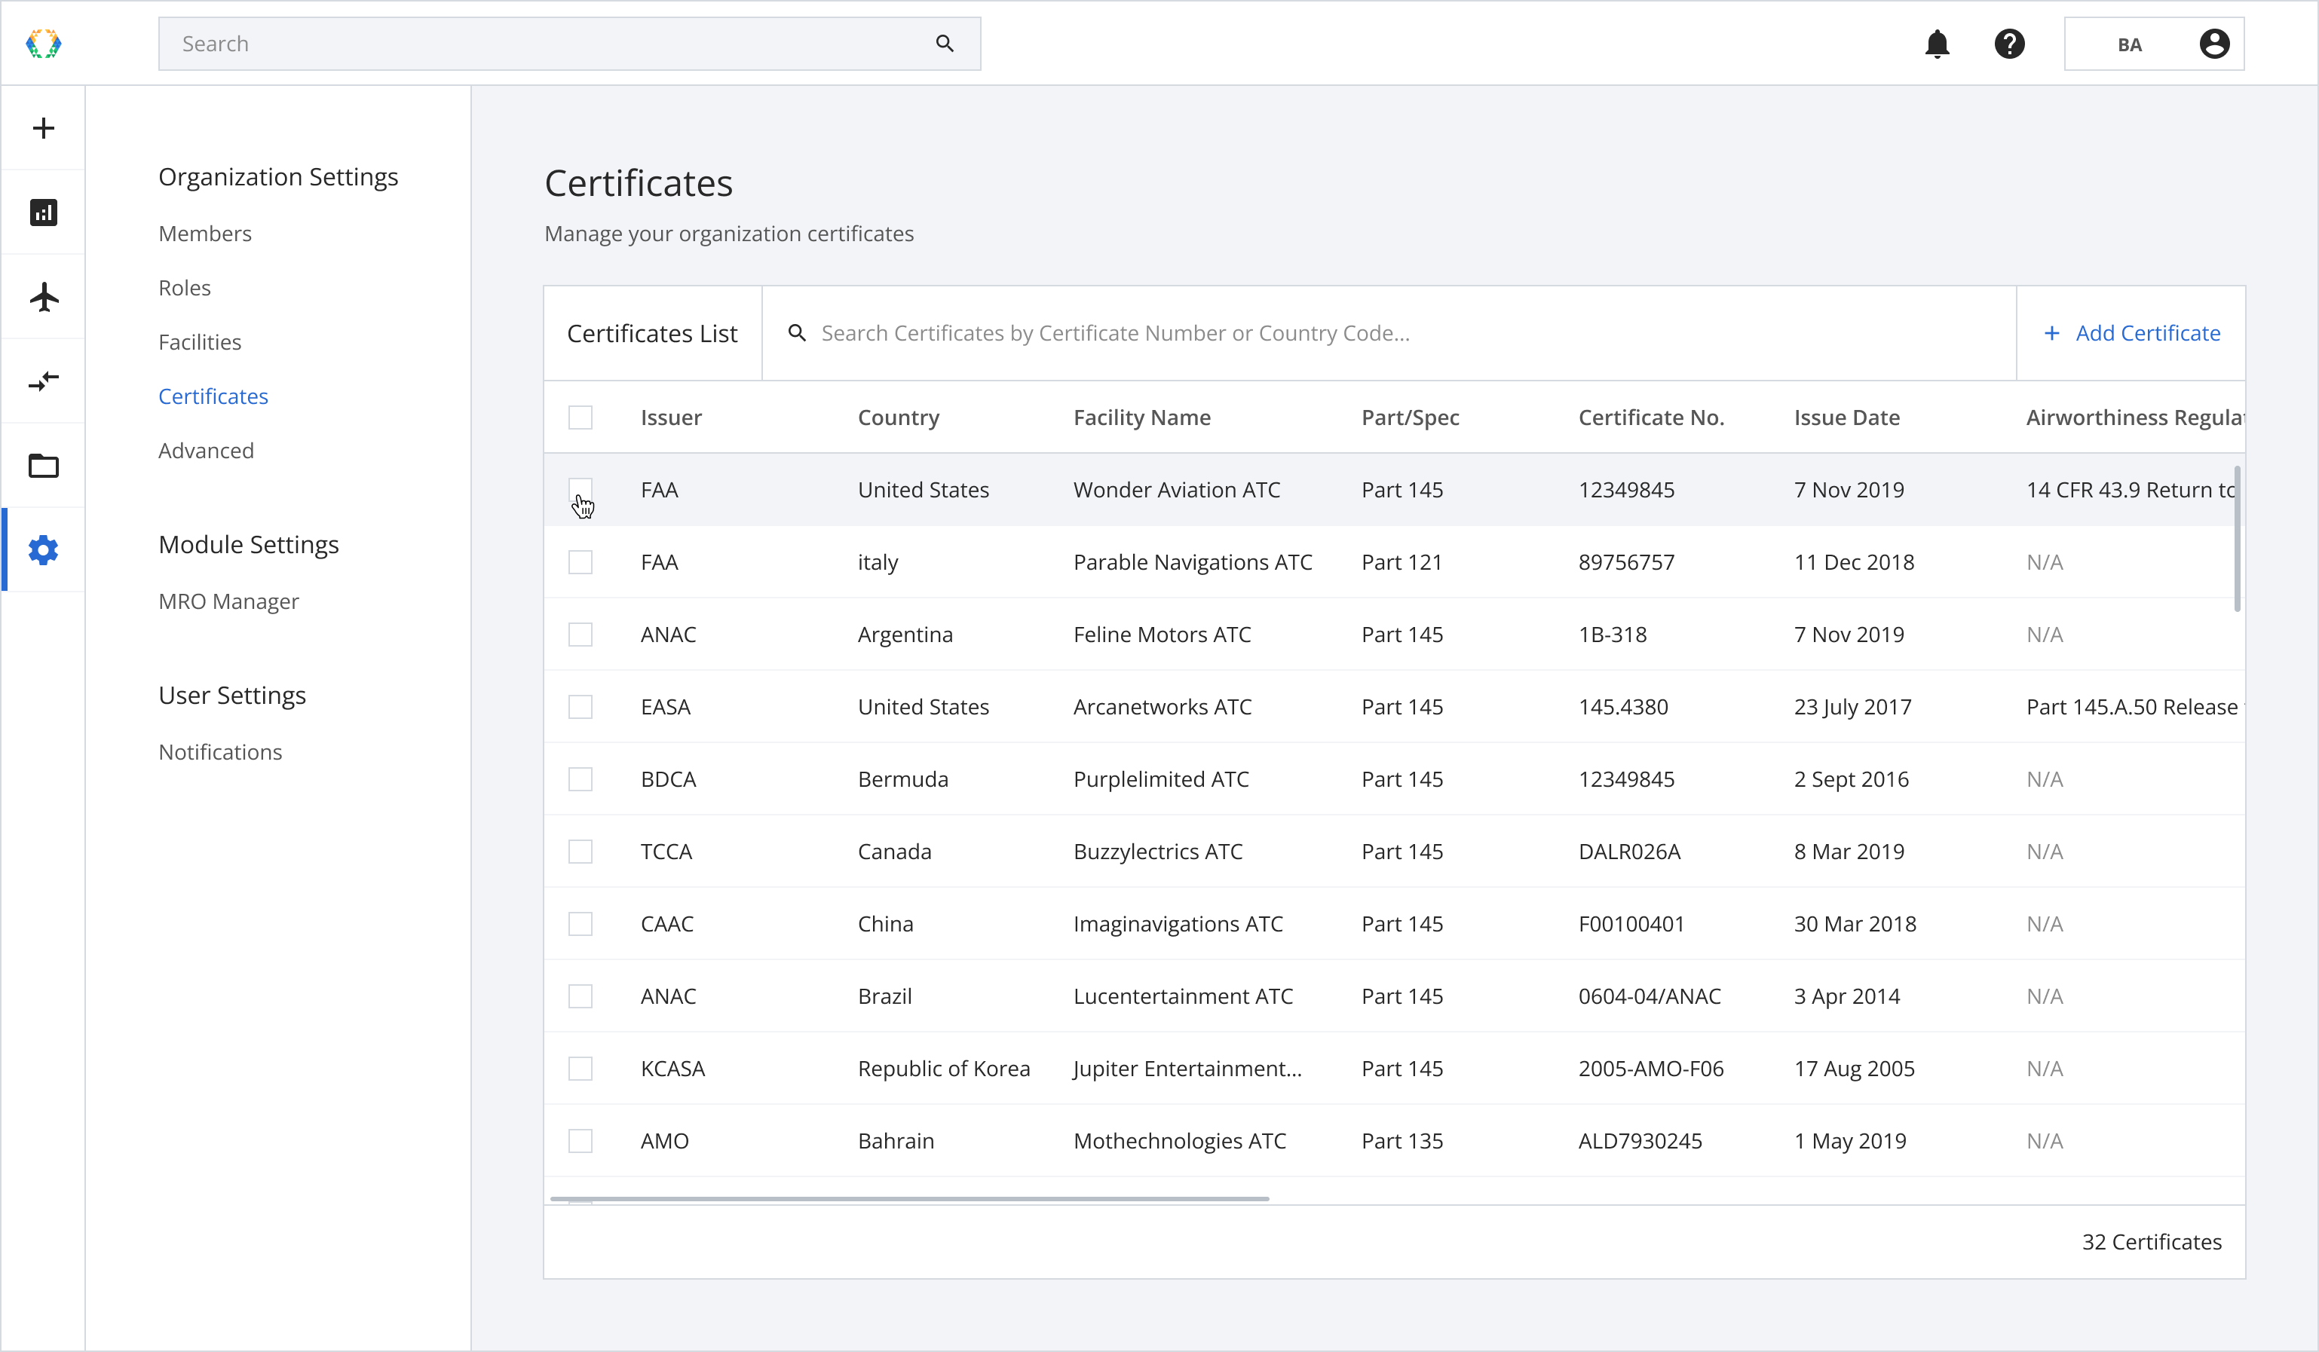Click the Part 121 cell

[x=1402, y=562]
